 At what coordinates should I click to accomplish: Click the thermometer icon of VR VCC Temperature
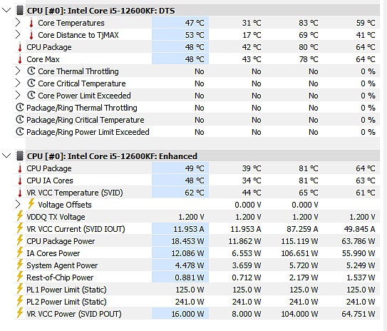point(20,193)
